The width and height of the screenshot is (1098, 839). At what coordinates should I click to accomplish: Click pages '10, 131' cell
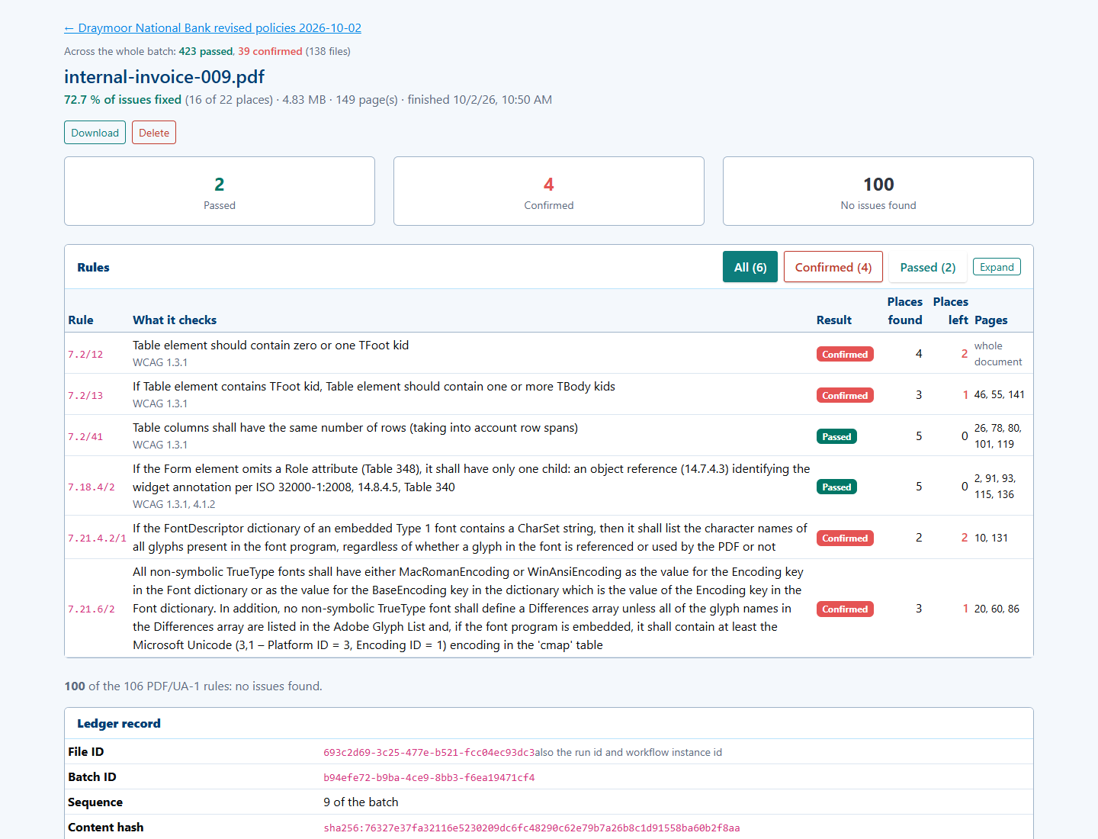(991, 538)
